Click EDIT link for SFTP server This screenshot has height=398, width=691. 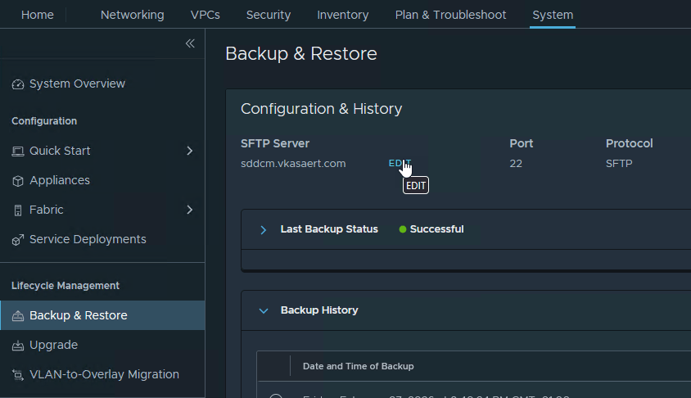click(x=398, y=163)
